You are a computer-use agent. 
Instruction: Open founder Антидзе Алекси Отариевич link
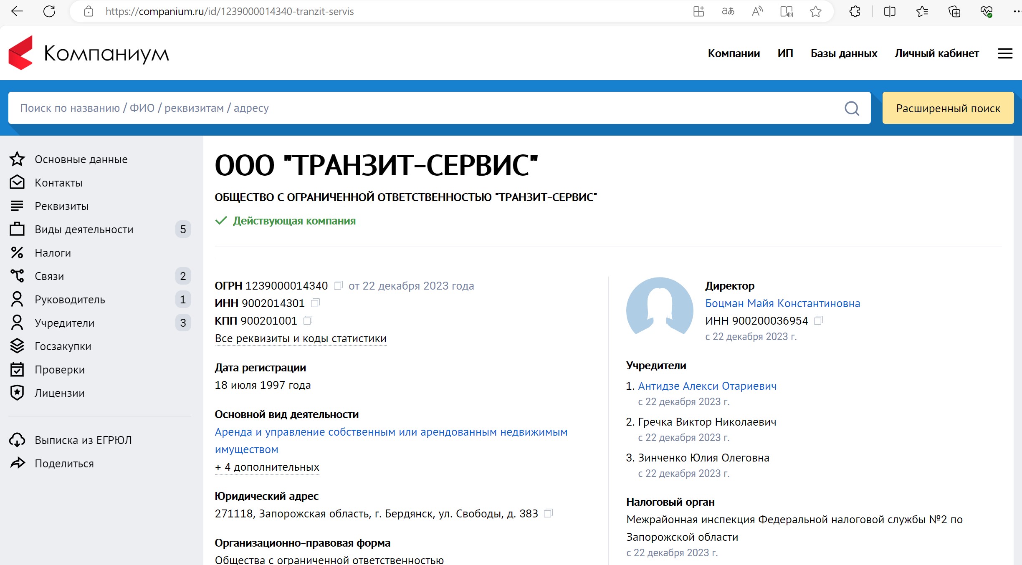(x=707, y=386)
